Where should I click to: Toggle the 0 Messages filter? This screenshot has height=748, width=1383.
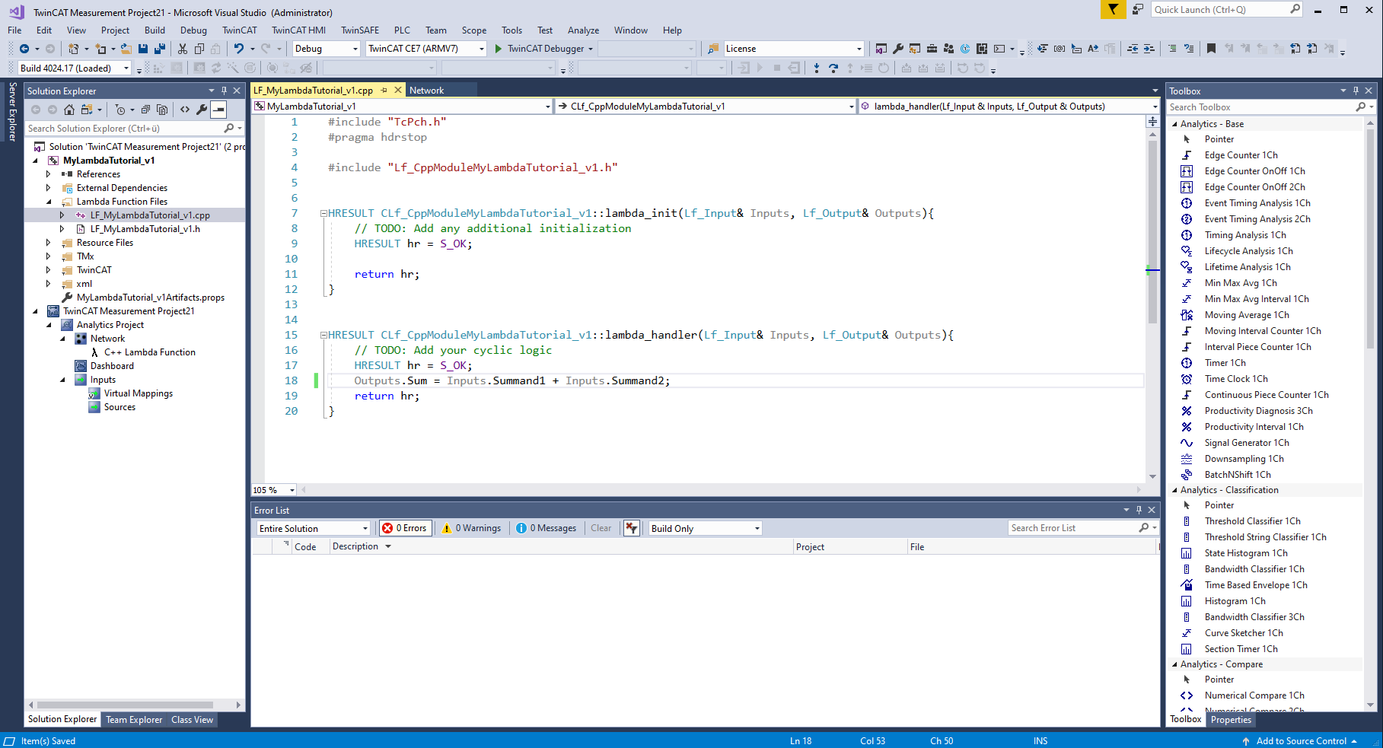click(547, 528)
